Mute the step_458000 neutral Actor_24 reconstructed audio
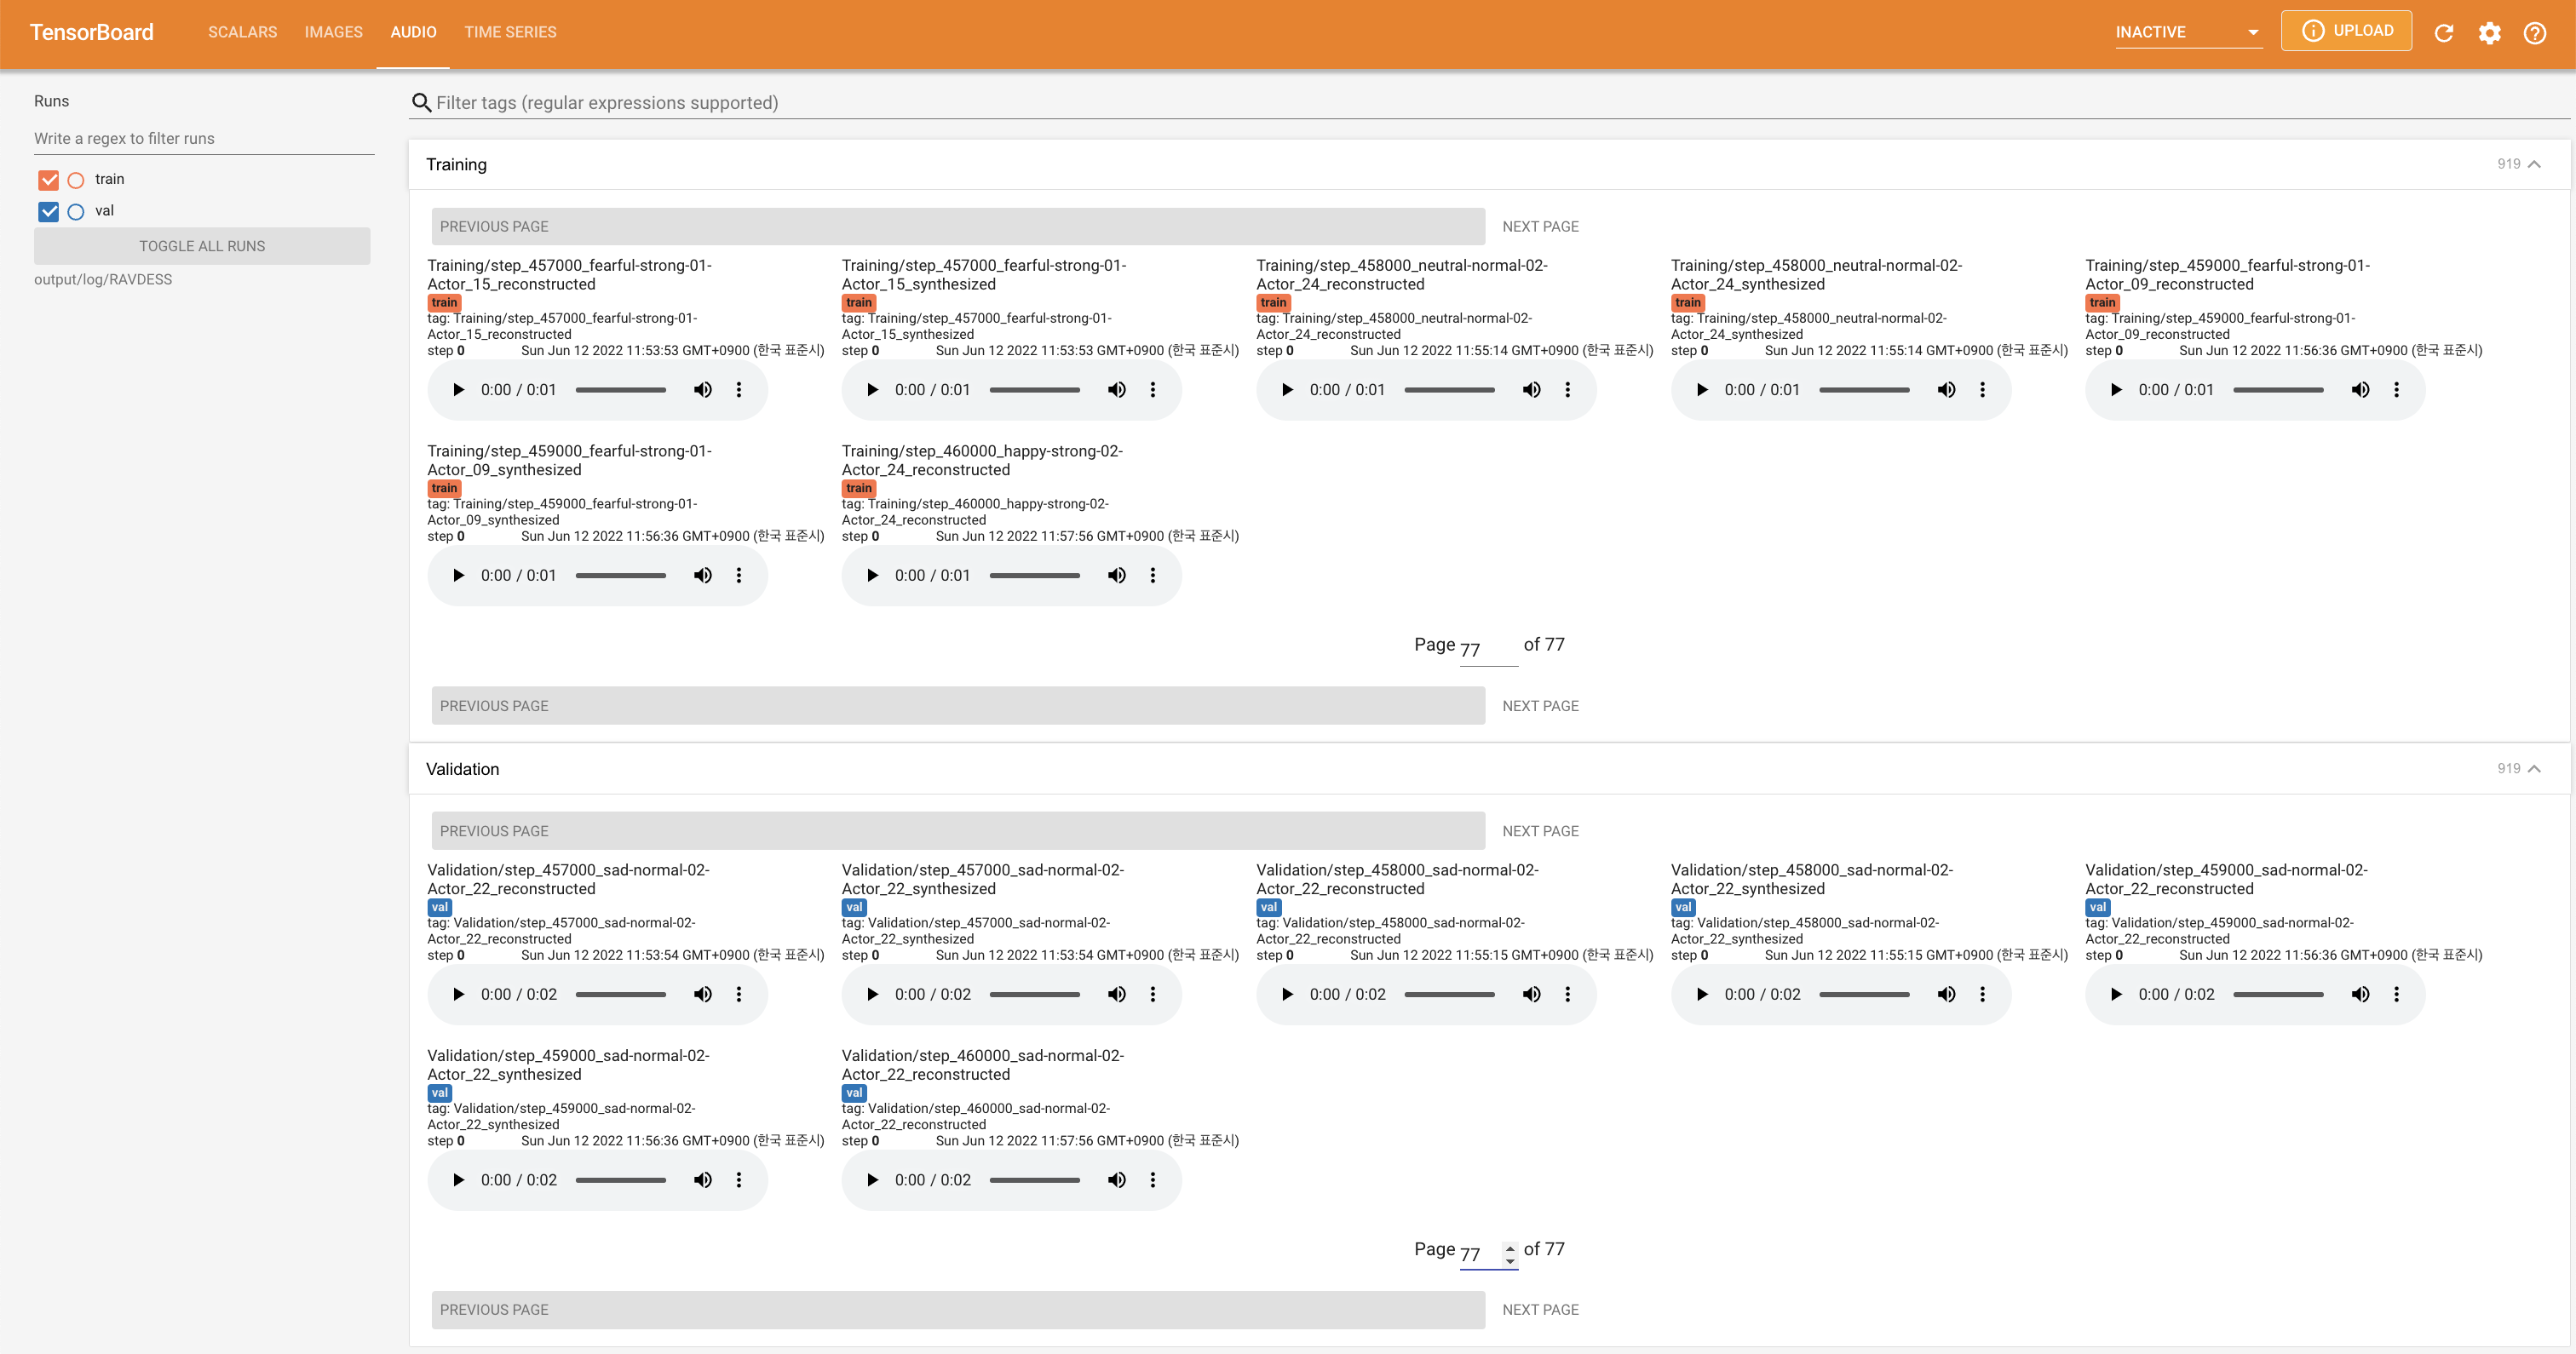2576x1354 pixels. pos(1531,390)
